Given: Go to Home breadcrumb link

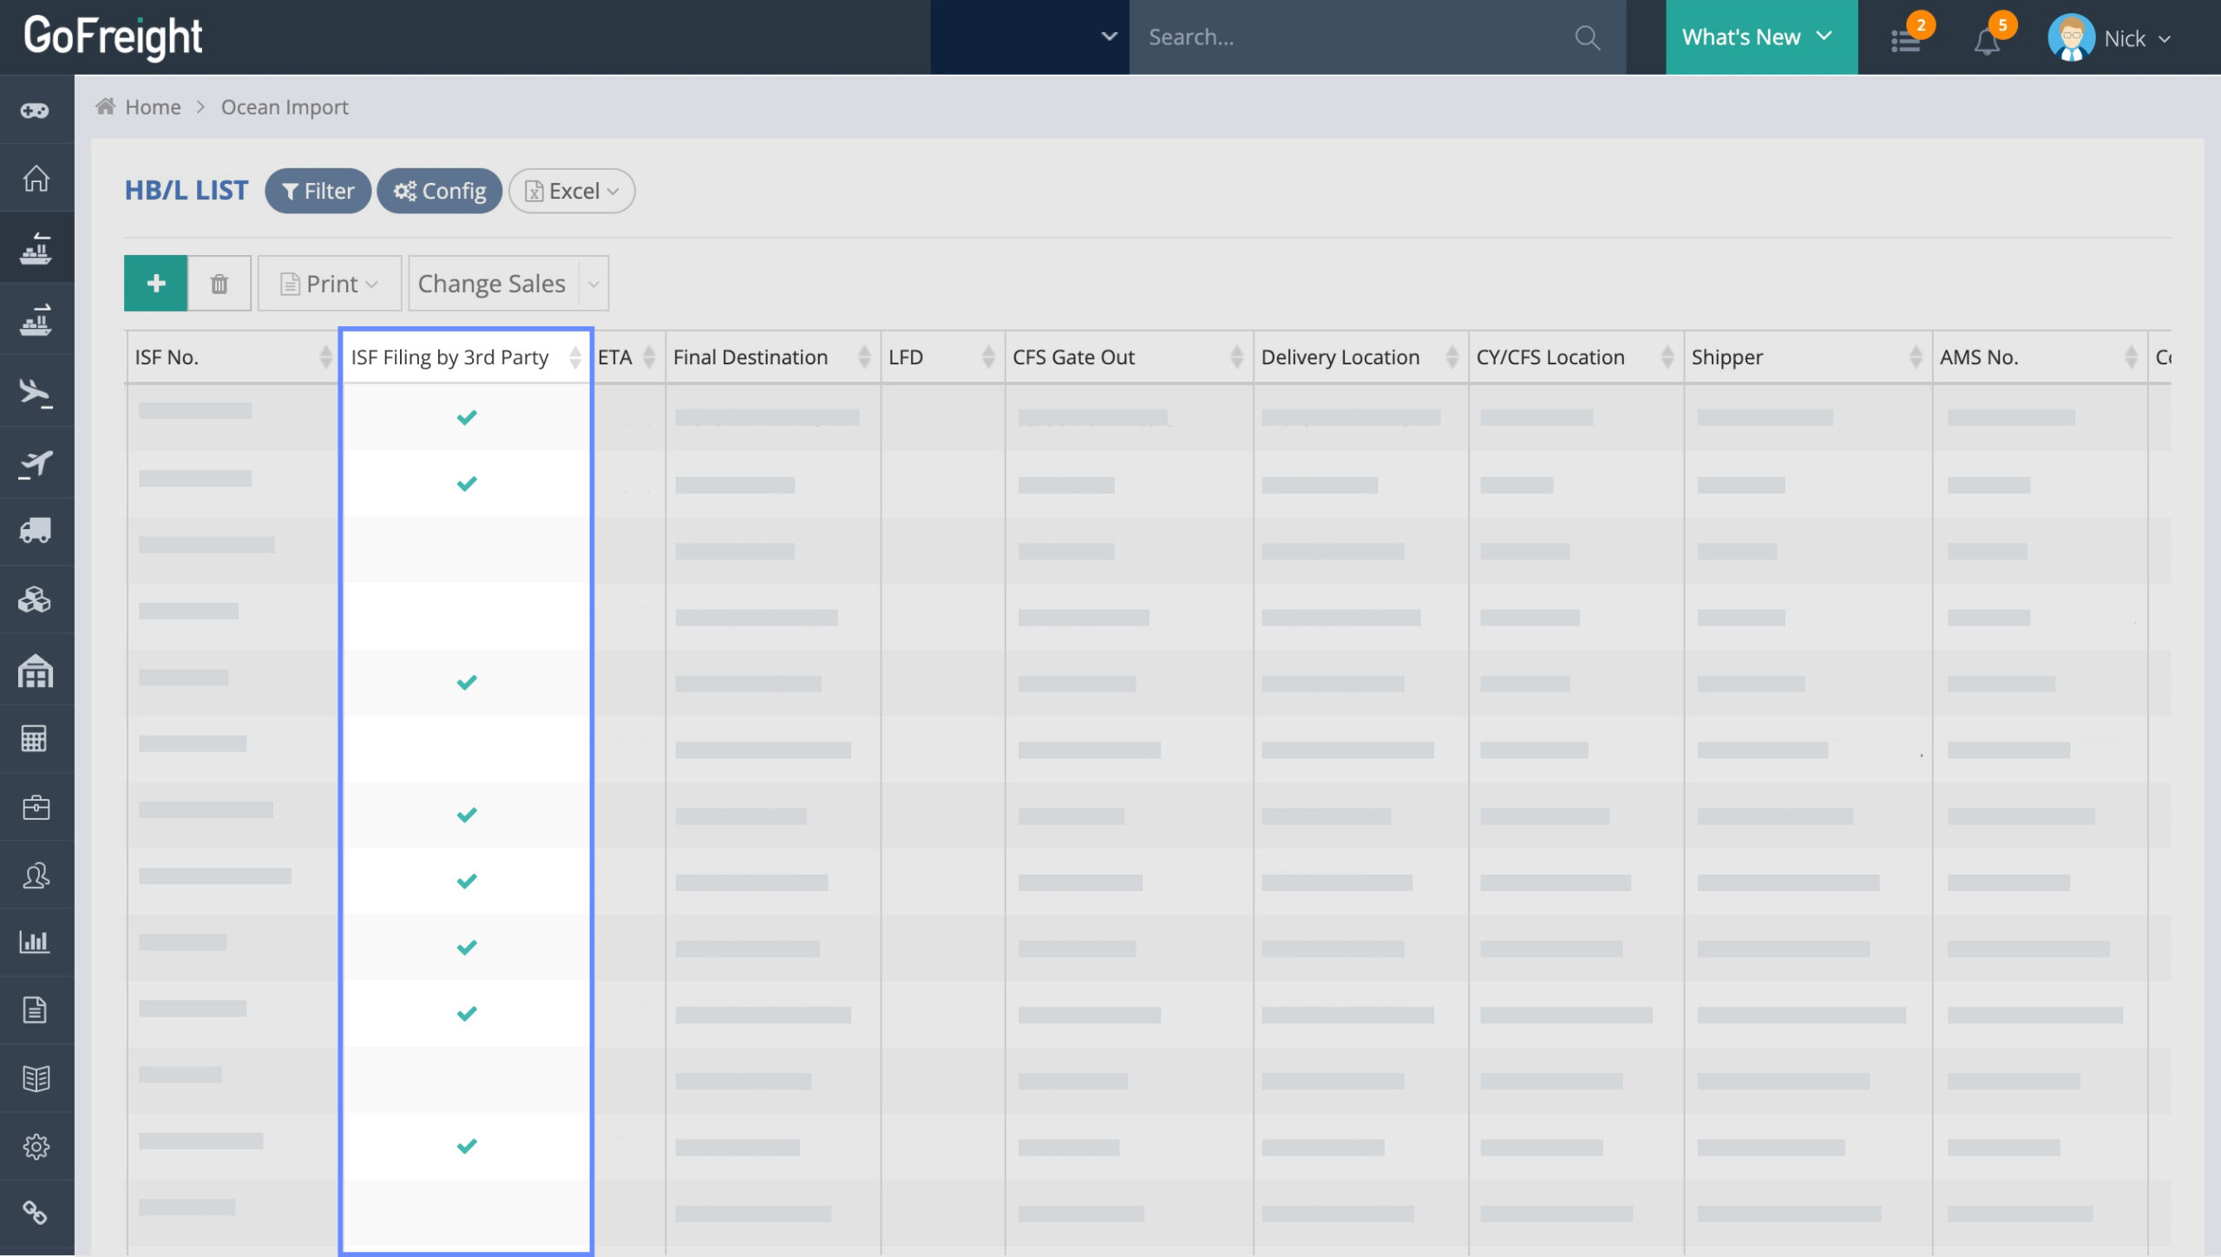Looking at the screenshot, I should coord(153,107).
